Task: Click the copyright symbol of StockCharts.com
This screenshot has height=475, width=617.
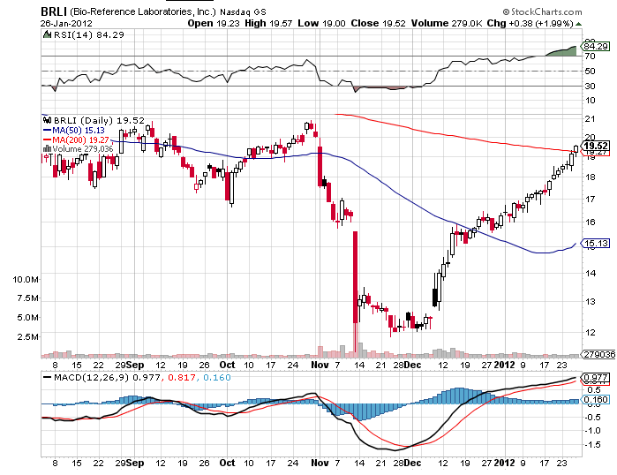Action: [506, 11]
